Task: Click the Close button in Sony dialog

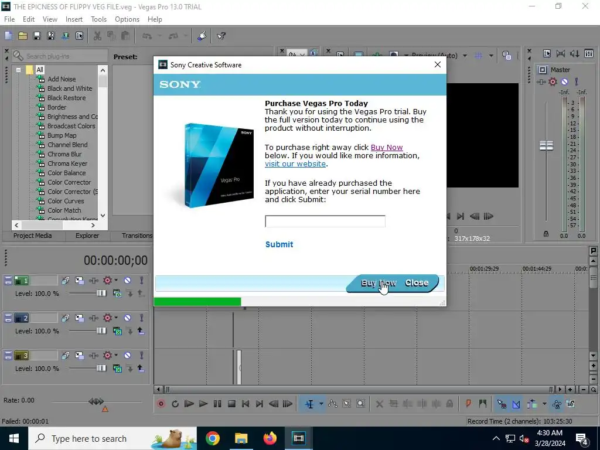Action: click(x=417, y=283)
